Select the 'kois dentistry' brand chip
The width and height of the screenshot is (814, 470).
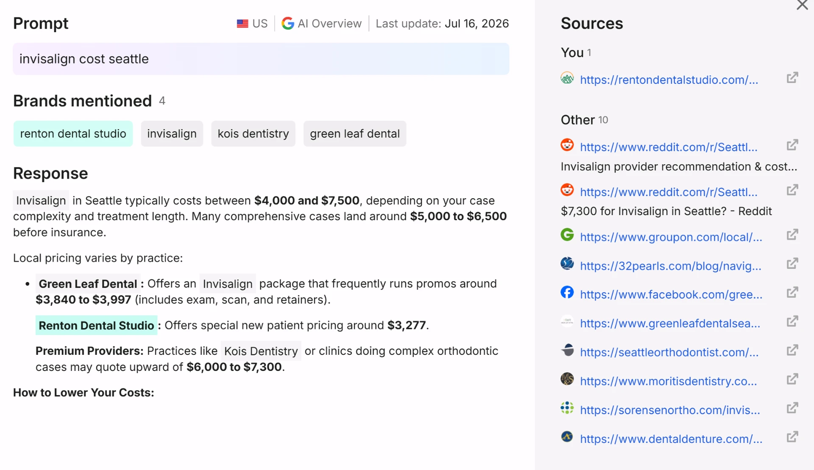(x=253, y=134)
